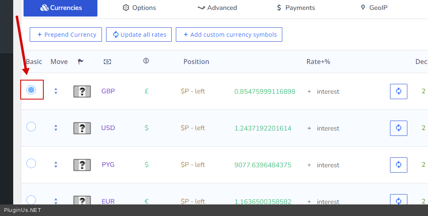The width and height of the screenshot is (428, 216).
Task: Refresh the GBP exchange rate
Action: (398, 91)
